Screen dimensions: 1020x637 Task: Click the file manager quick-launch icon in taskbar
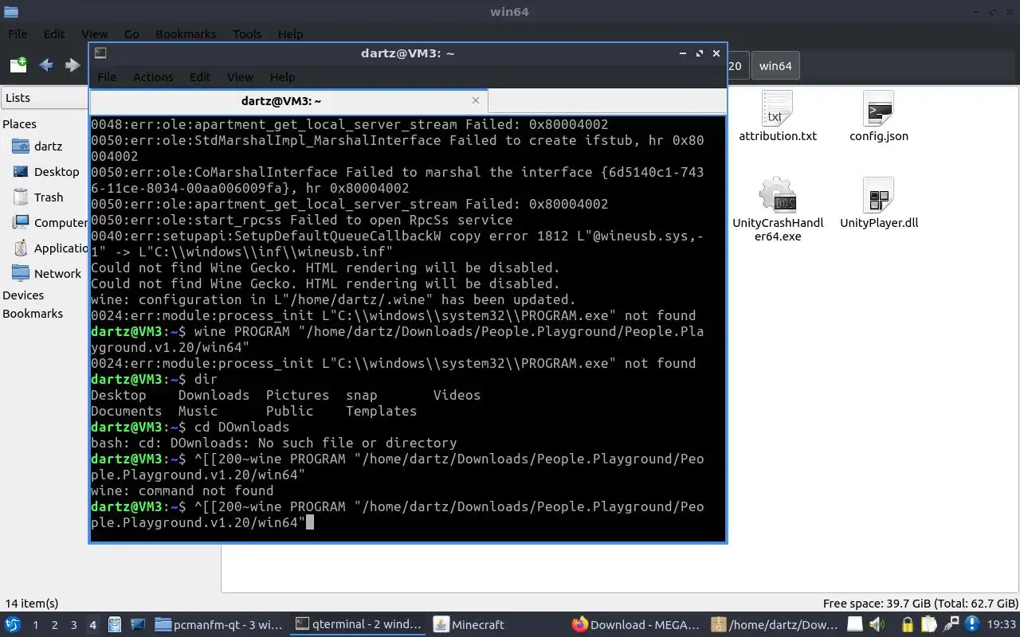click(115, 625)
